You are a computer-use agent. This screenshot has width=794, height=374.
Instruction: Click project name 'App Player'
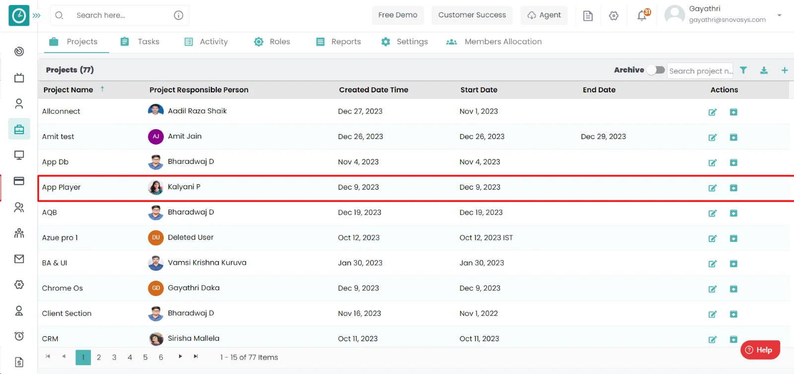(61, 187)
